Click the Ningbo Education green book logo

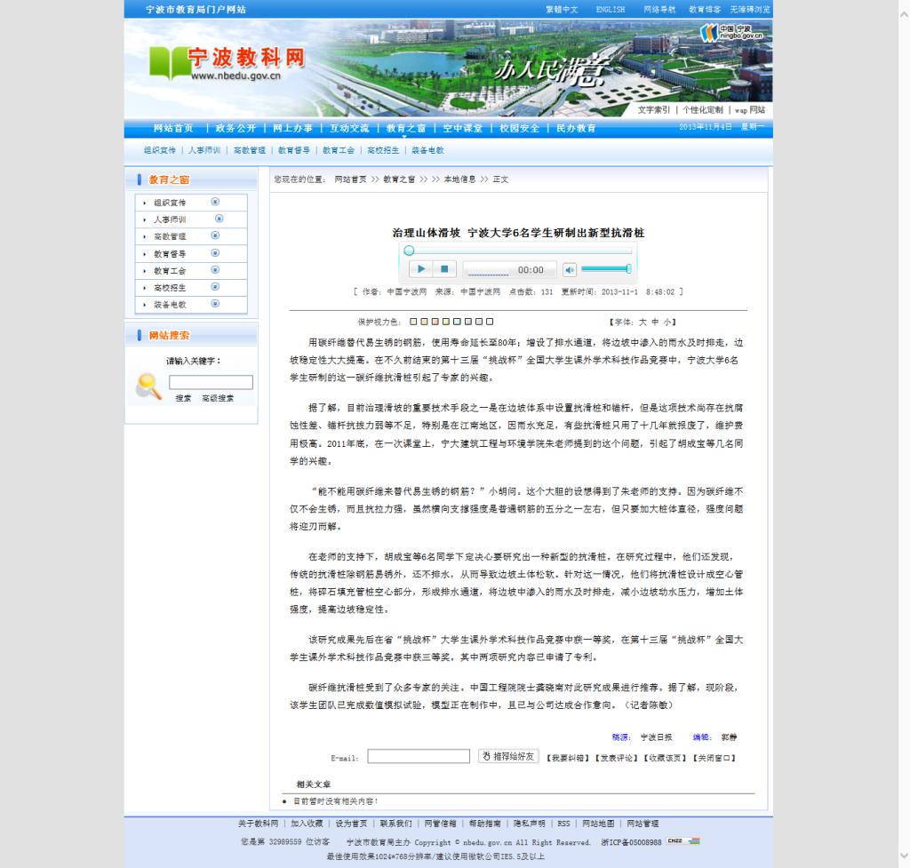coord(166,64)
